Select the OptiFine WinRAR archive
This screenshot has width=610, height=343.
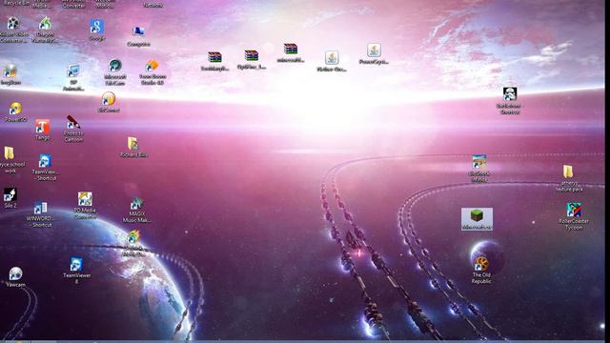click(x=252, y=55)
